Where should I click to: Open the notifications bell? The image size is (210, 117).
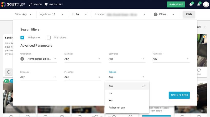[199, 4]
